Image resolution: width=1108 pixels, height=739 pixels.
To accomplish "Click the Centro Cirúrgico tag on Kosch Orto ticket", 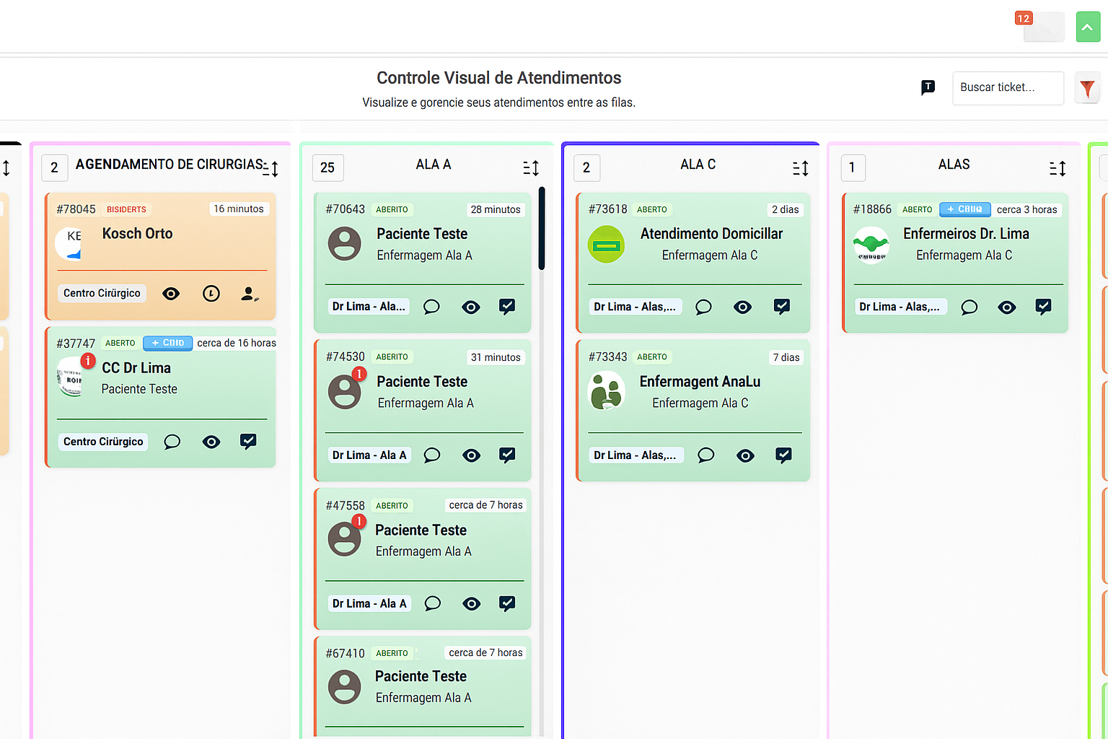I will (101, 293).
